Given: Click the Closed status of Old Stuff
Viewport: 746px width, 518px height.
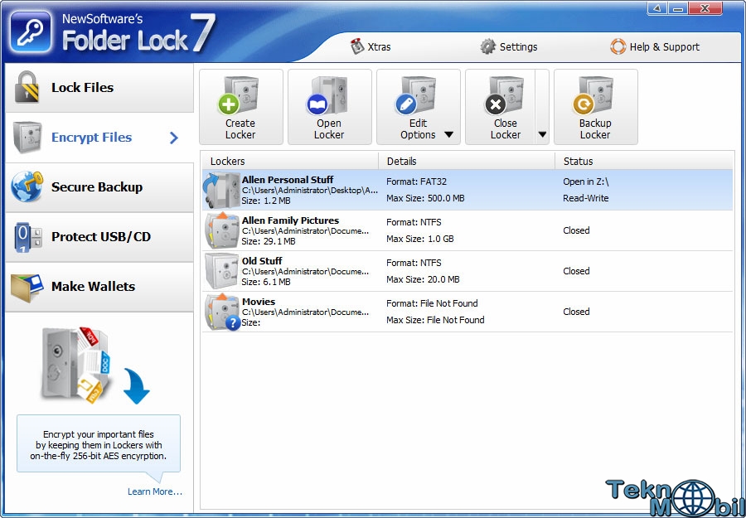Looking at the screenshot, I should click(x=576, y=271).
